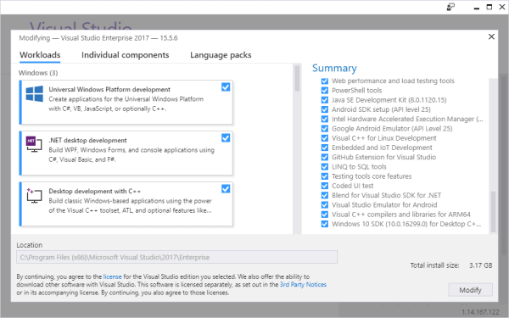Uncheck Visual Studio Emulator for Android
The height and width of the screenshot is (318, 509).
tap(325, 204)
